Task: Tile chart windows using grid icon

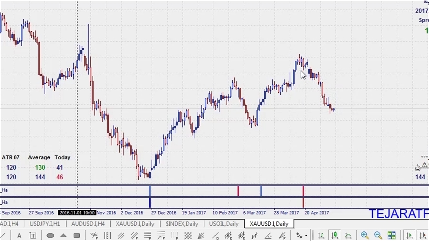Action: click(x=391, y=236)
